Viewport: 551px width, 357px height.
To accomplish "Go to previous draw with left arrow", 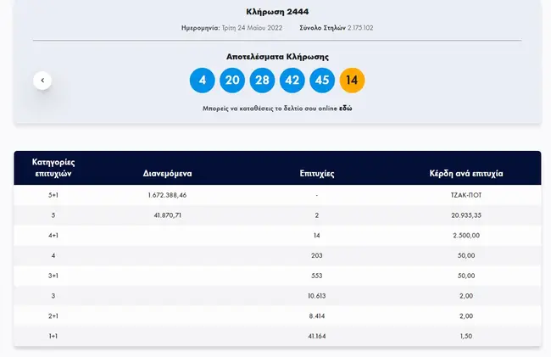I will pos(43,81).
